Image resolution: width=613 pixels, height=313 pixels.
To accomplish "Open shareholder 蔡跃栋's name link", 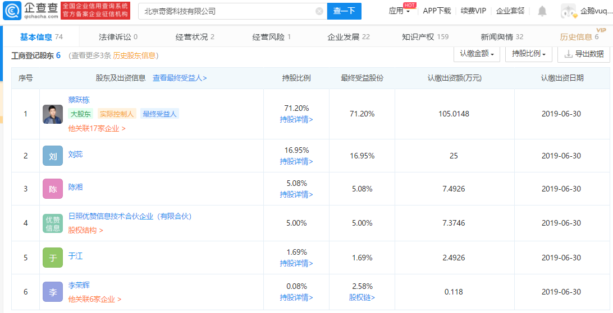I will click(79, 100).
